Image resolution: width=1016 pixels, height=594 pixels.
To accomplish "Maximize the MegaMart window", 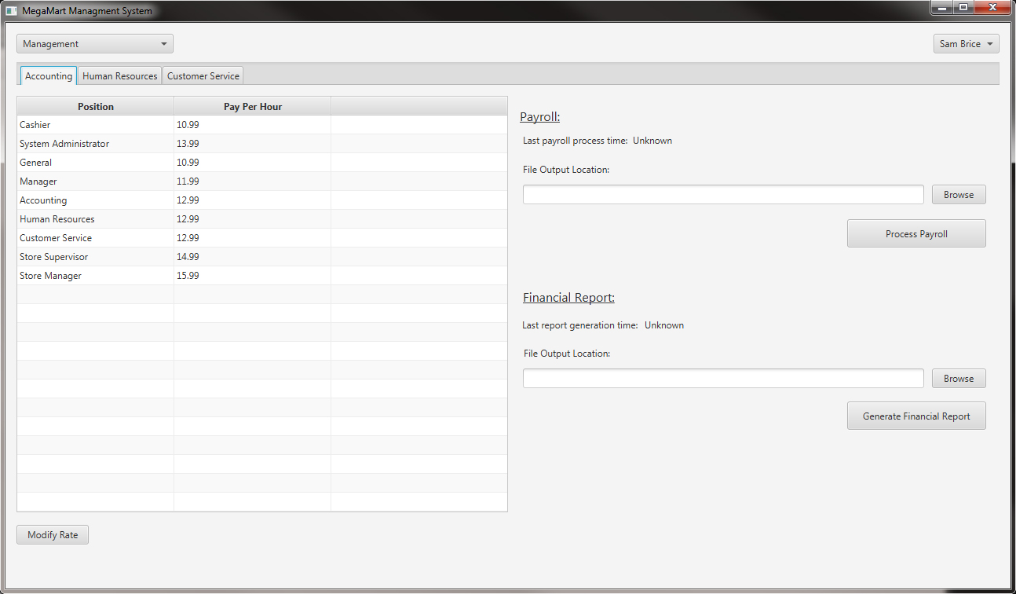I will tap(963, 7).
